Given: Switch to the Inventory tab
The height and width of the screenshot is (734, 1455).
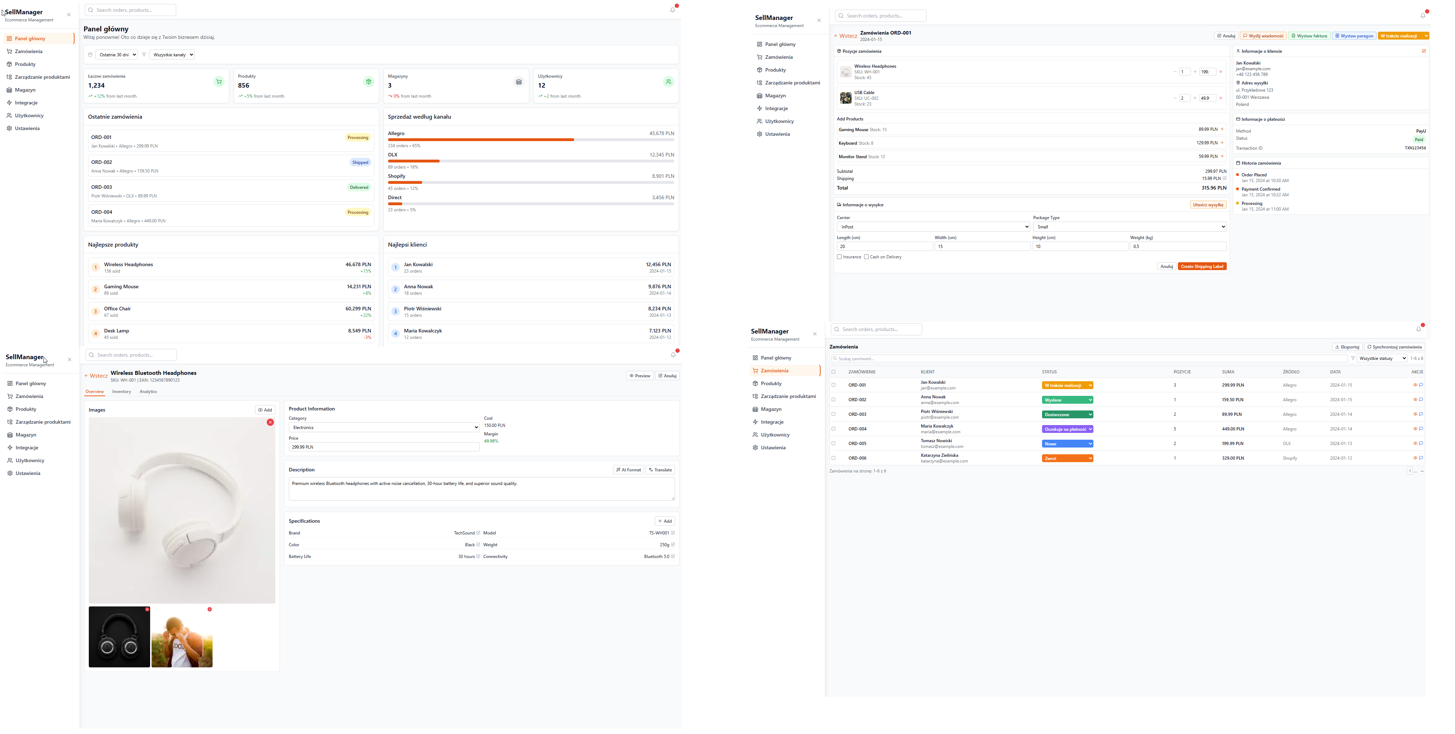Looking at the screenshot, I should pyautogui.click(x=122, y=392).
